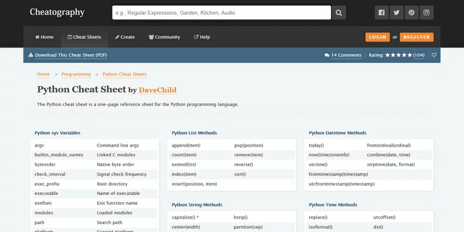This screenshot has height=232, width=464.
Task: Click the Search path cell
Action: 110,223
